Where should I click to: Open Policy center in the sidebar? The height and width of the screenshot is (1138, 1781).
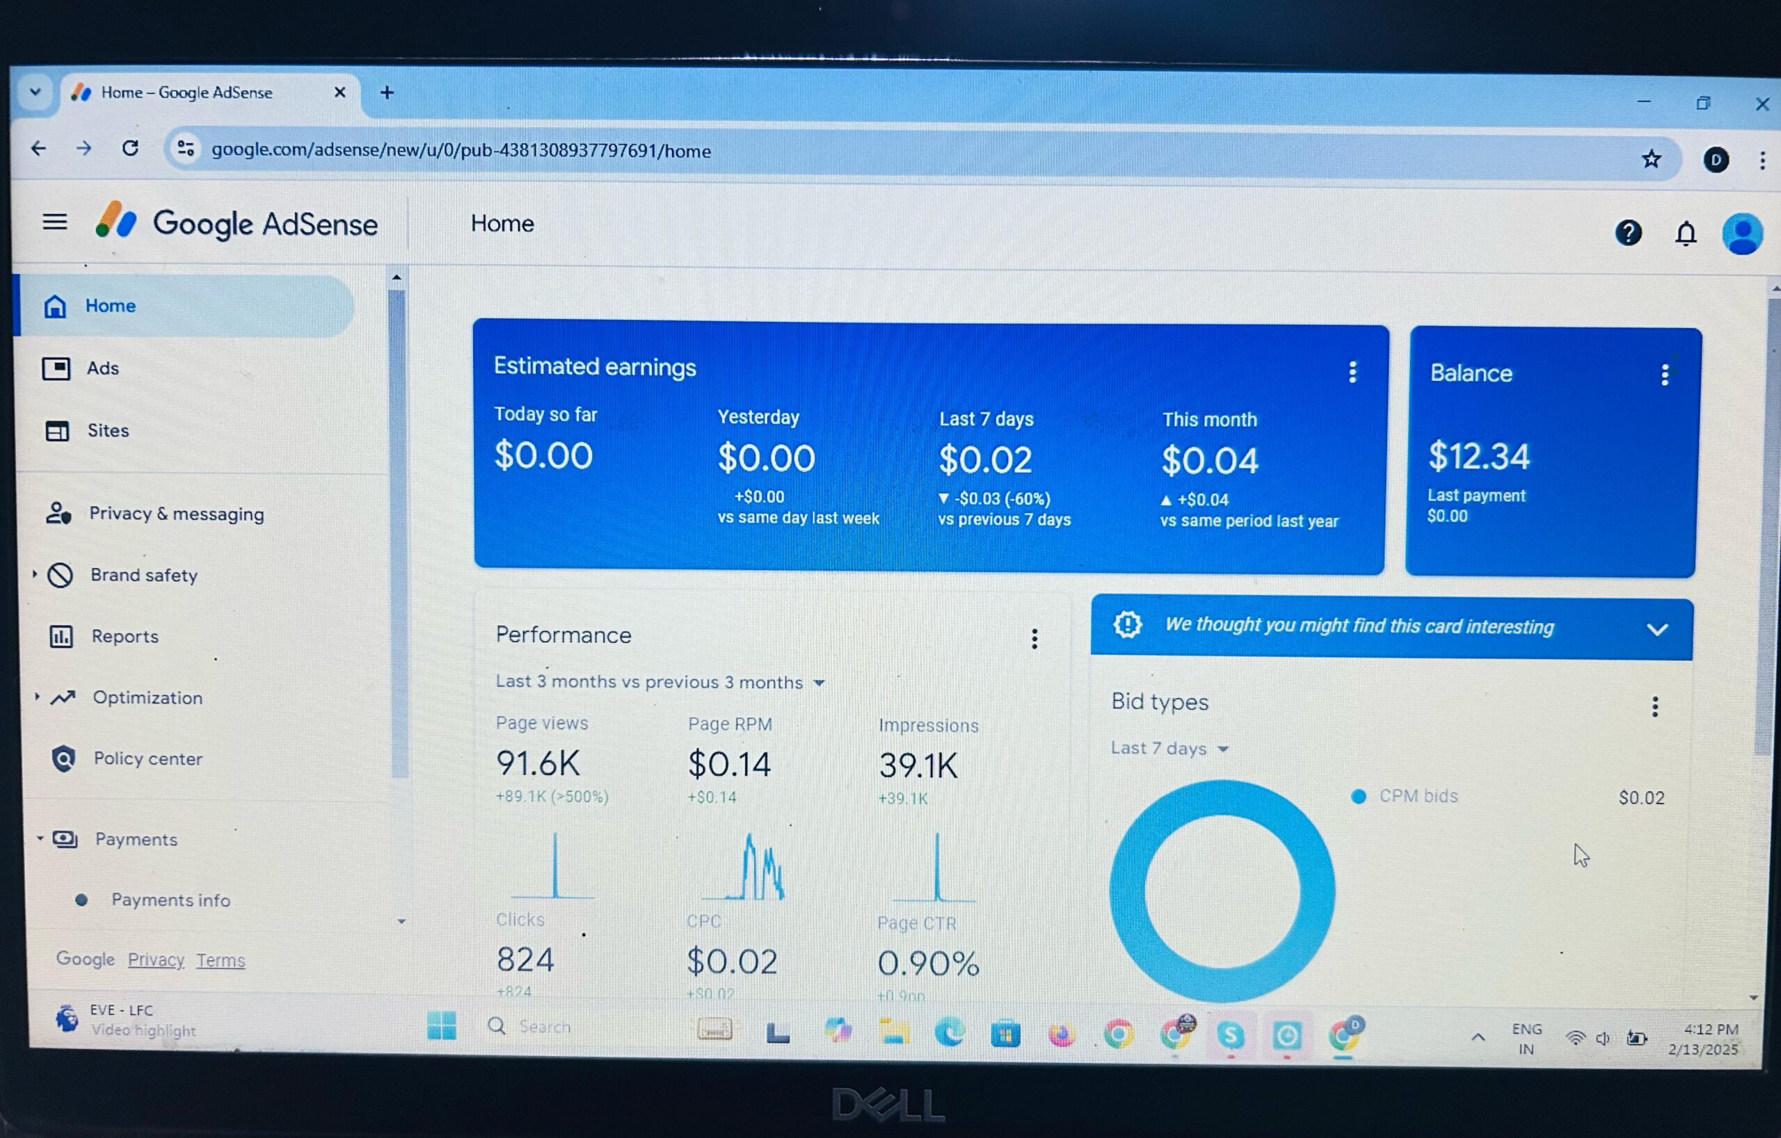pos(127,758)
